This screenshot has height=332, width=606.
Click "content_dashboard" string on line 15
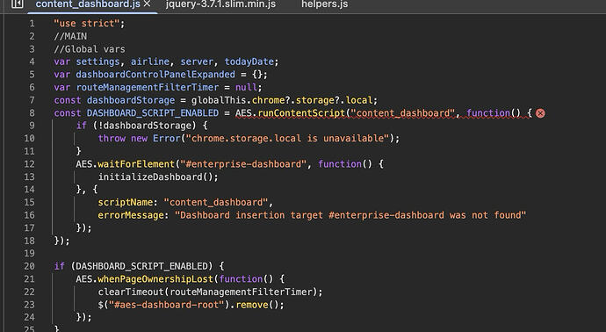[x=216, y=203]
